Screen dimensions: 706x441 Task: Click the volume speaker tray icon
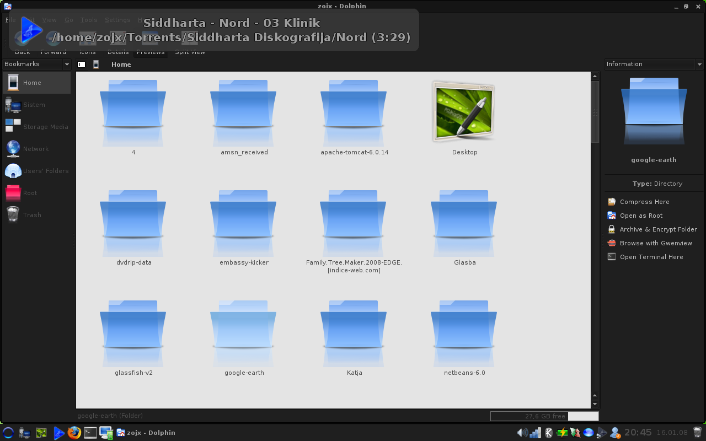tap(522, 433)
